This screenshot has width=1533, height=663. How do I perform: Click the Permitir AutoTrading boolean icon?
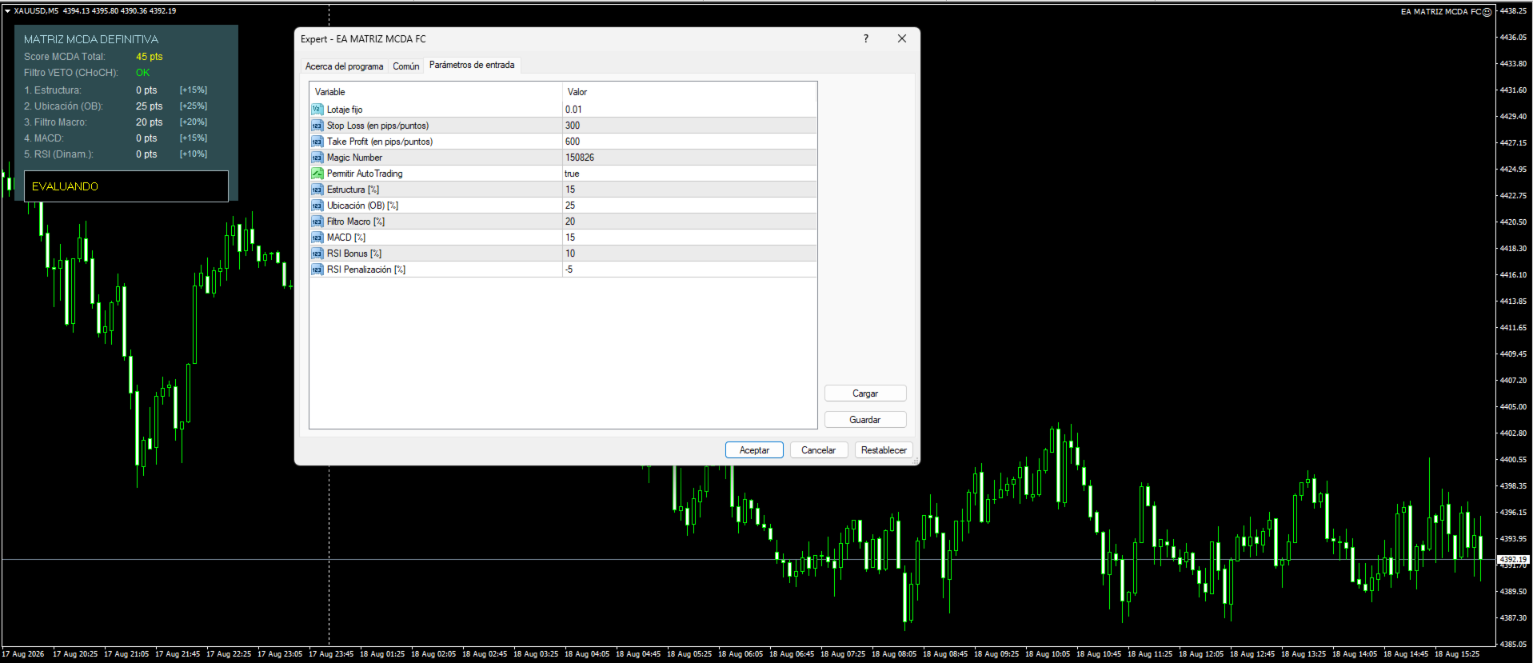pyautogui.click(x=317, y=174)
